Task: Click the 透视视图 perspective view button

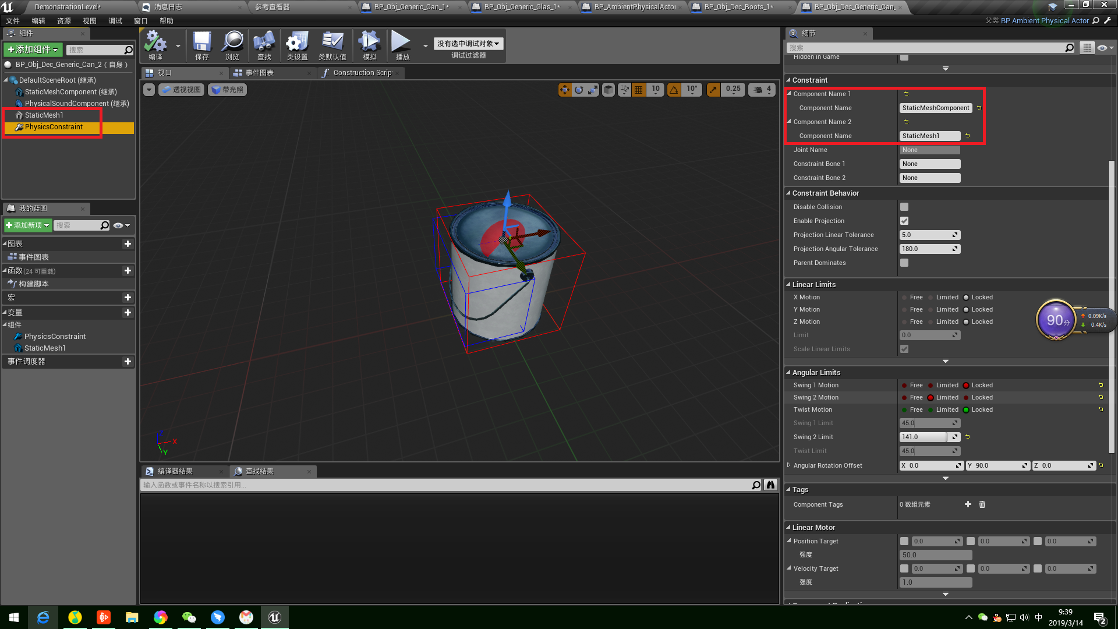Action: click(182, 90)
